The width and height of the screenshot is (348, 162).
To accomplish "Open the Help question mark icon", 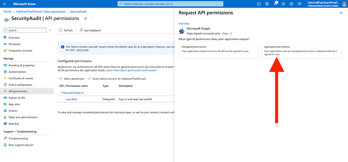I will tap(291, 4).
